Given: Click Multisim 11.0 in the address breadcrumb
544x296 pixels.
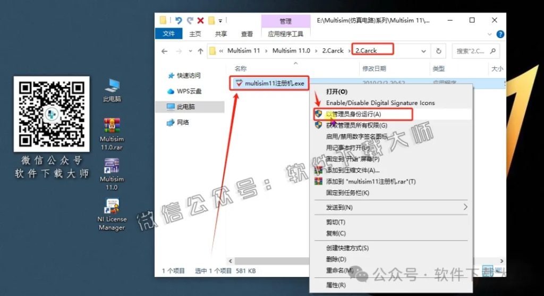Looking at the screenshot, I should (291, 50).
